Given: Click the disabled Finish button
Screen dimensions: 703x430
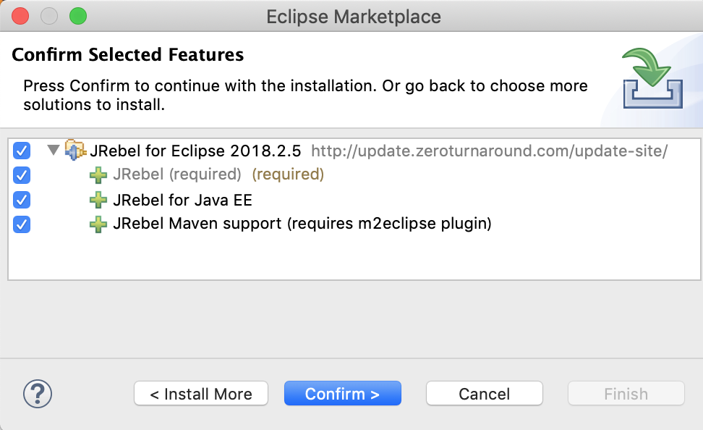Looking at the screenshot, I should point(626,394).
